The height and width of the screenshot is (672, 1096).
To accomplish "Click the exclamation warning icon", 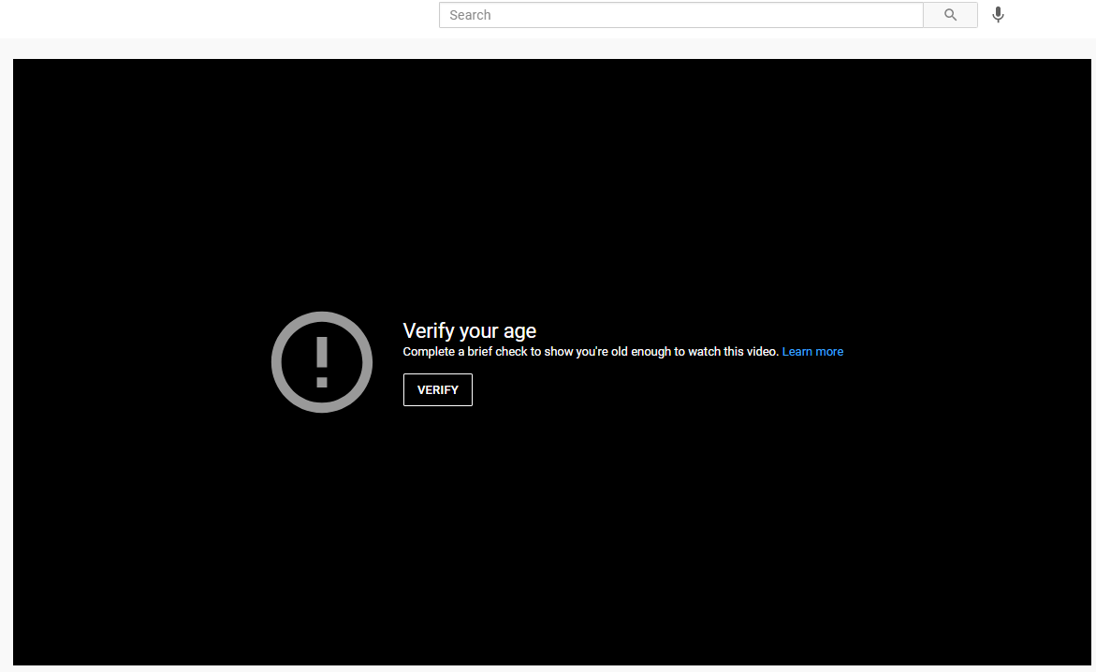I will (x=322, y=361).
